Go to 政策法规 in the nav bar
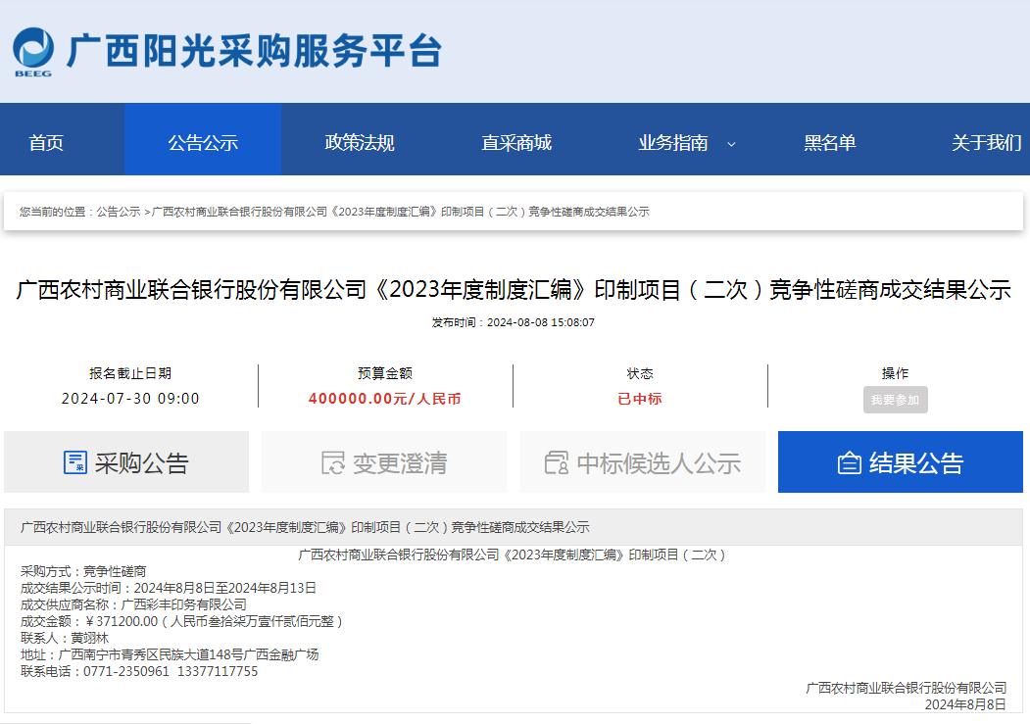 tap(360, 142)
